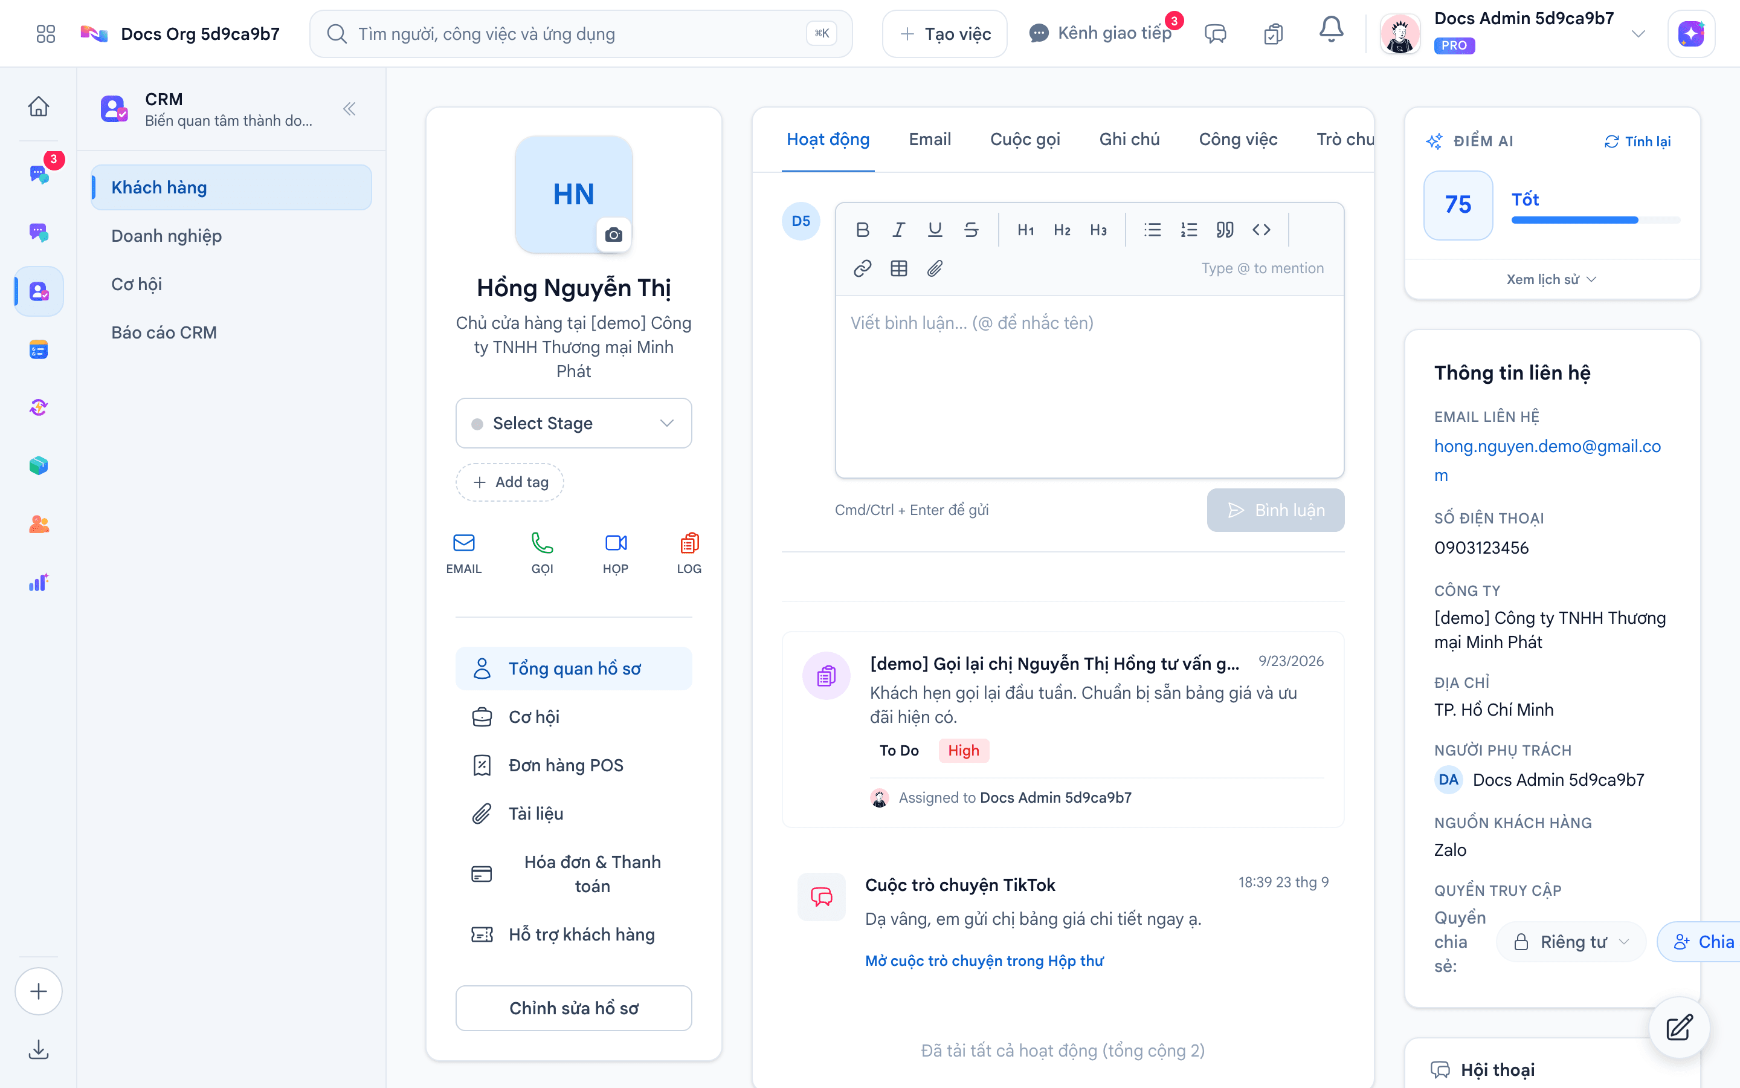Collapse the CRM side panel

pyautogui.click(x=349, y=109)
